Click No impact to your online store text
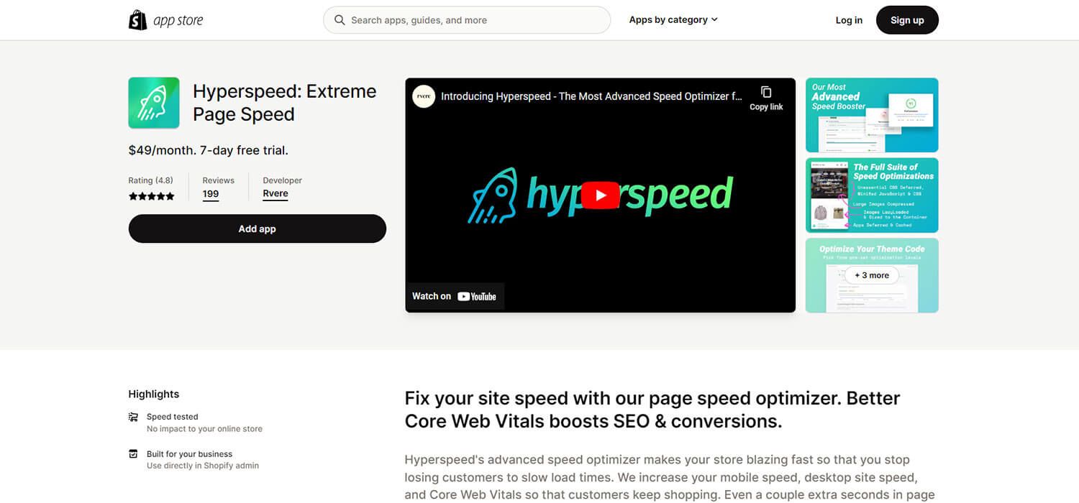The width and height of the screenshot is (1079, 503). point(204,429)
